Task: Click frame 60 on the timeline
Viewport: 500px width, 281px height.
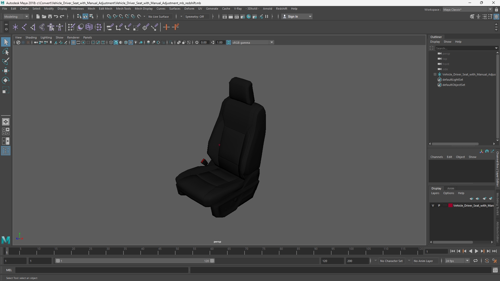Action: pyautogui.click(x=212, y=251)
